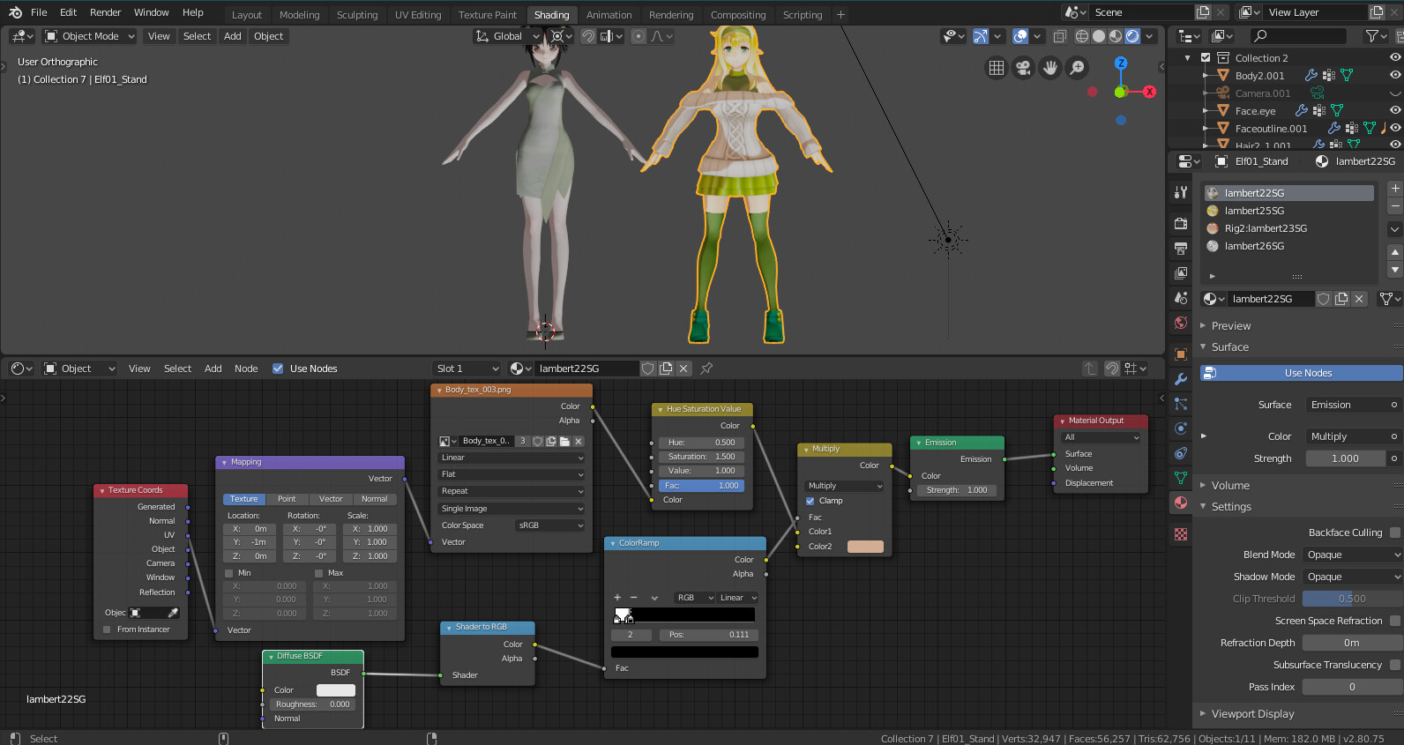Open the World properties tab
Image resolution: width=1404 pixels, height=745 pixels.
pos(1181,323)
